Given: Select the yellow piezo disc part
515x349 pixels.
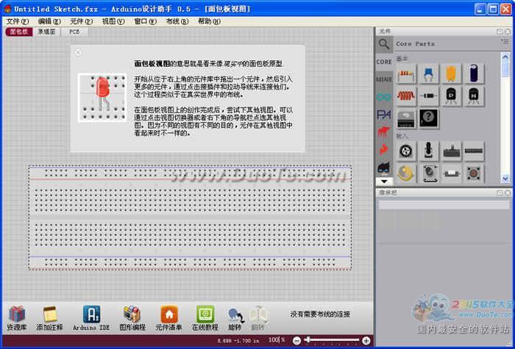Looking at the screenshot, I should 406,173.
